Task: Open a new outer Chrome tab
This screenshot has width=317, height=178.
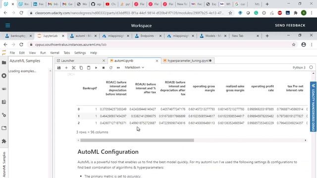Action: pyautogui.click(x=267, y=4)
